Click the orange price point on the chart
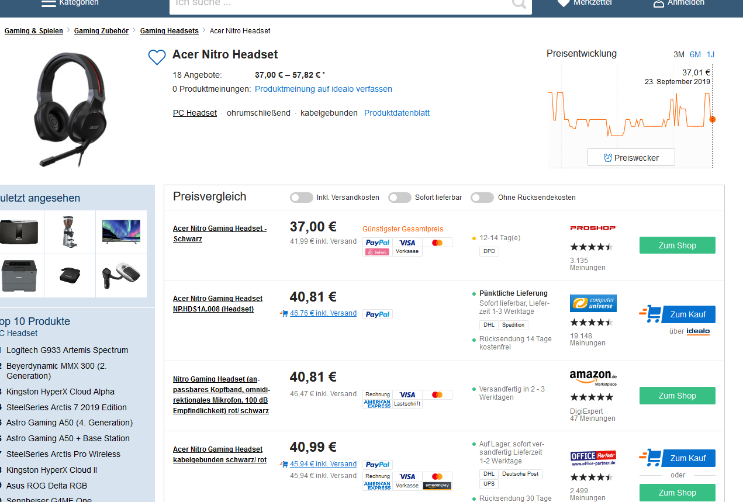 pyautogui.click(x=712, y=119)
